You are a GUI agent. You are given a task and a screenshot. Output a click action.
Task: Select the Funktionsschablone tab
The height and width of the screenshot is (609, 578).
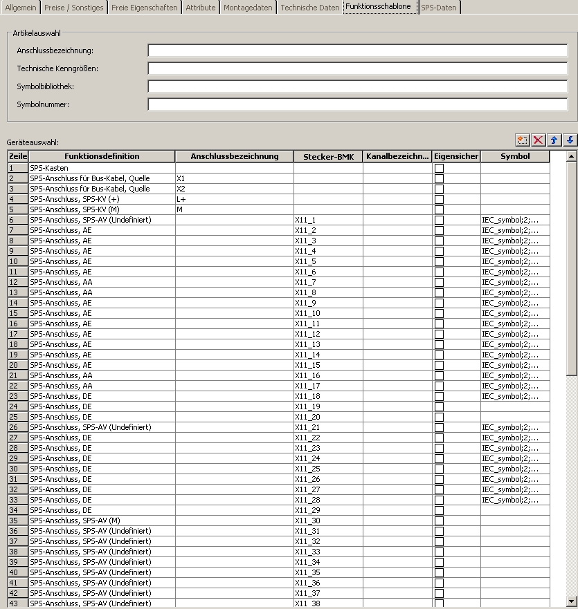380,7
